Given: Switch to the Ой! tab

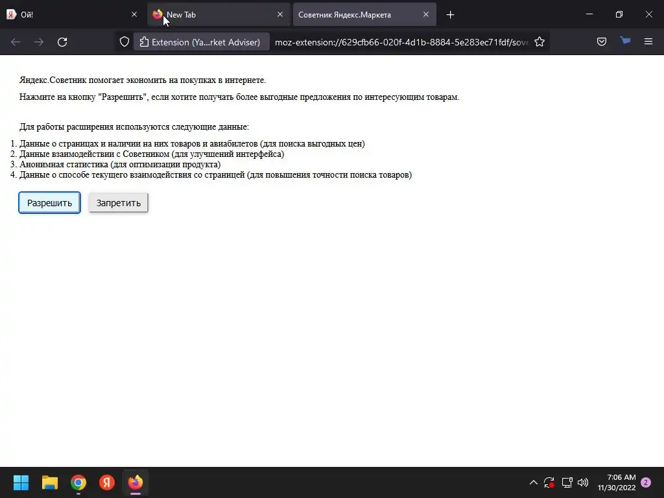Looking at the screenshot, I should [x=72, y=14].
